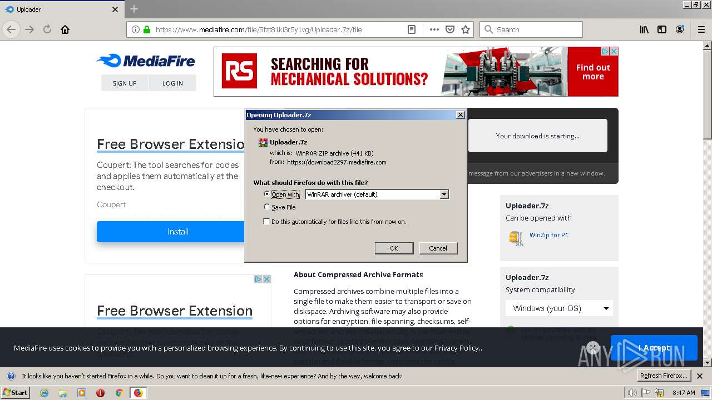
Task: Save page to Pocket icon
Action: [x=450, y=29]
